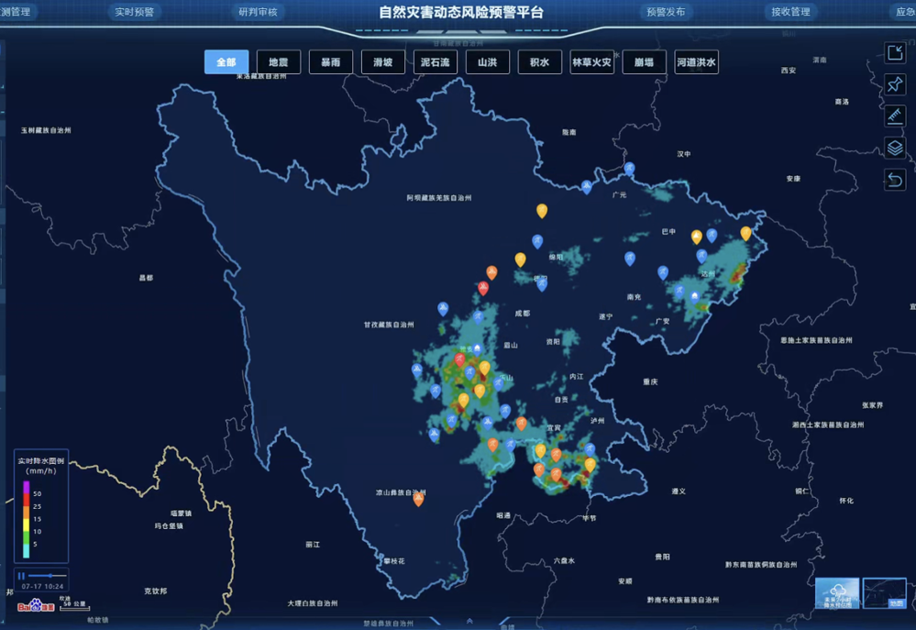Select the pushpin marker tool
The height and width of the screenshot is (630, 916).
(x=895, y=84)
